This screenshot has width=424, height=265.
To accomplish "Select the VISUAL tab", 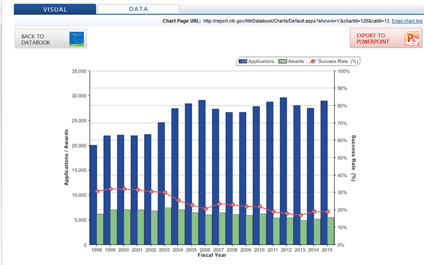I will (55, 9).
